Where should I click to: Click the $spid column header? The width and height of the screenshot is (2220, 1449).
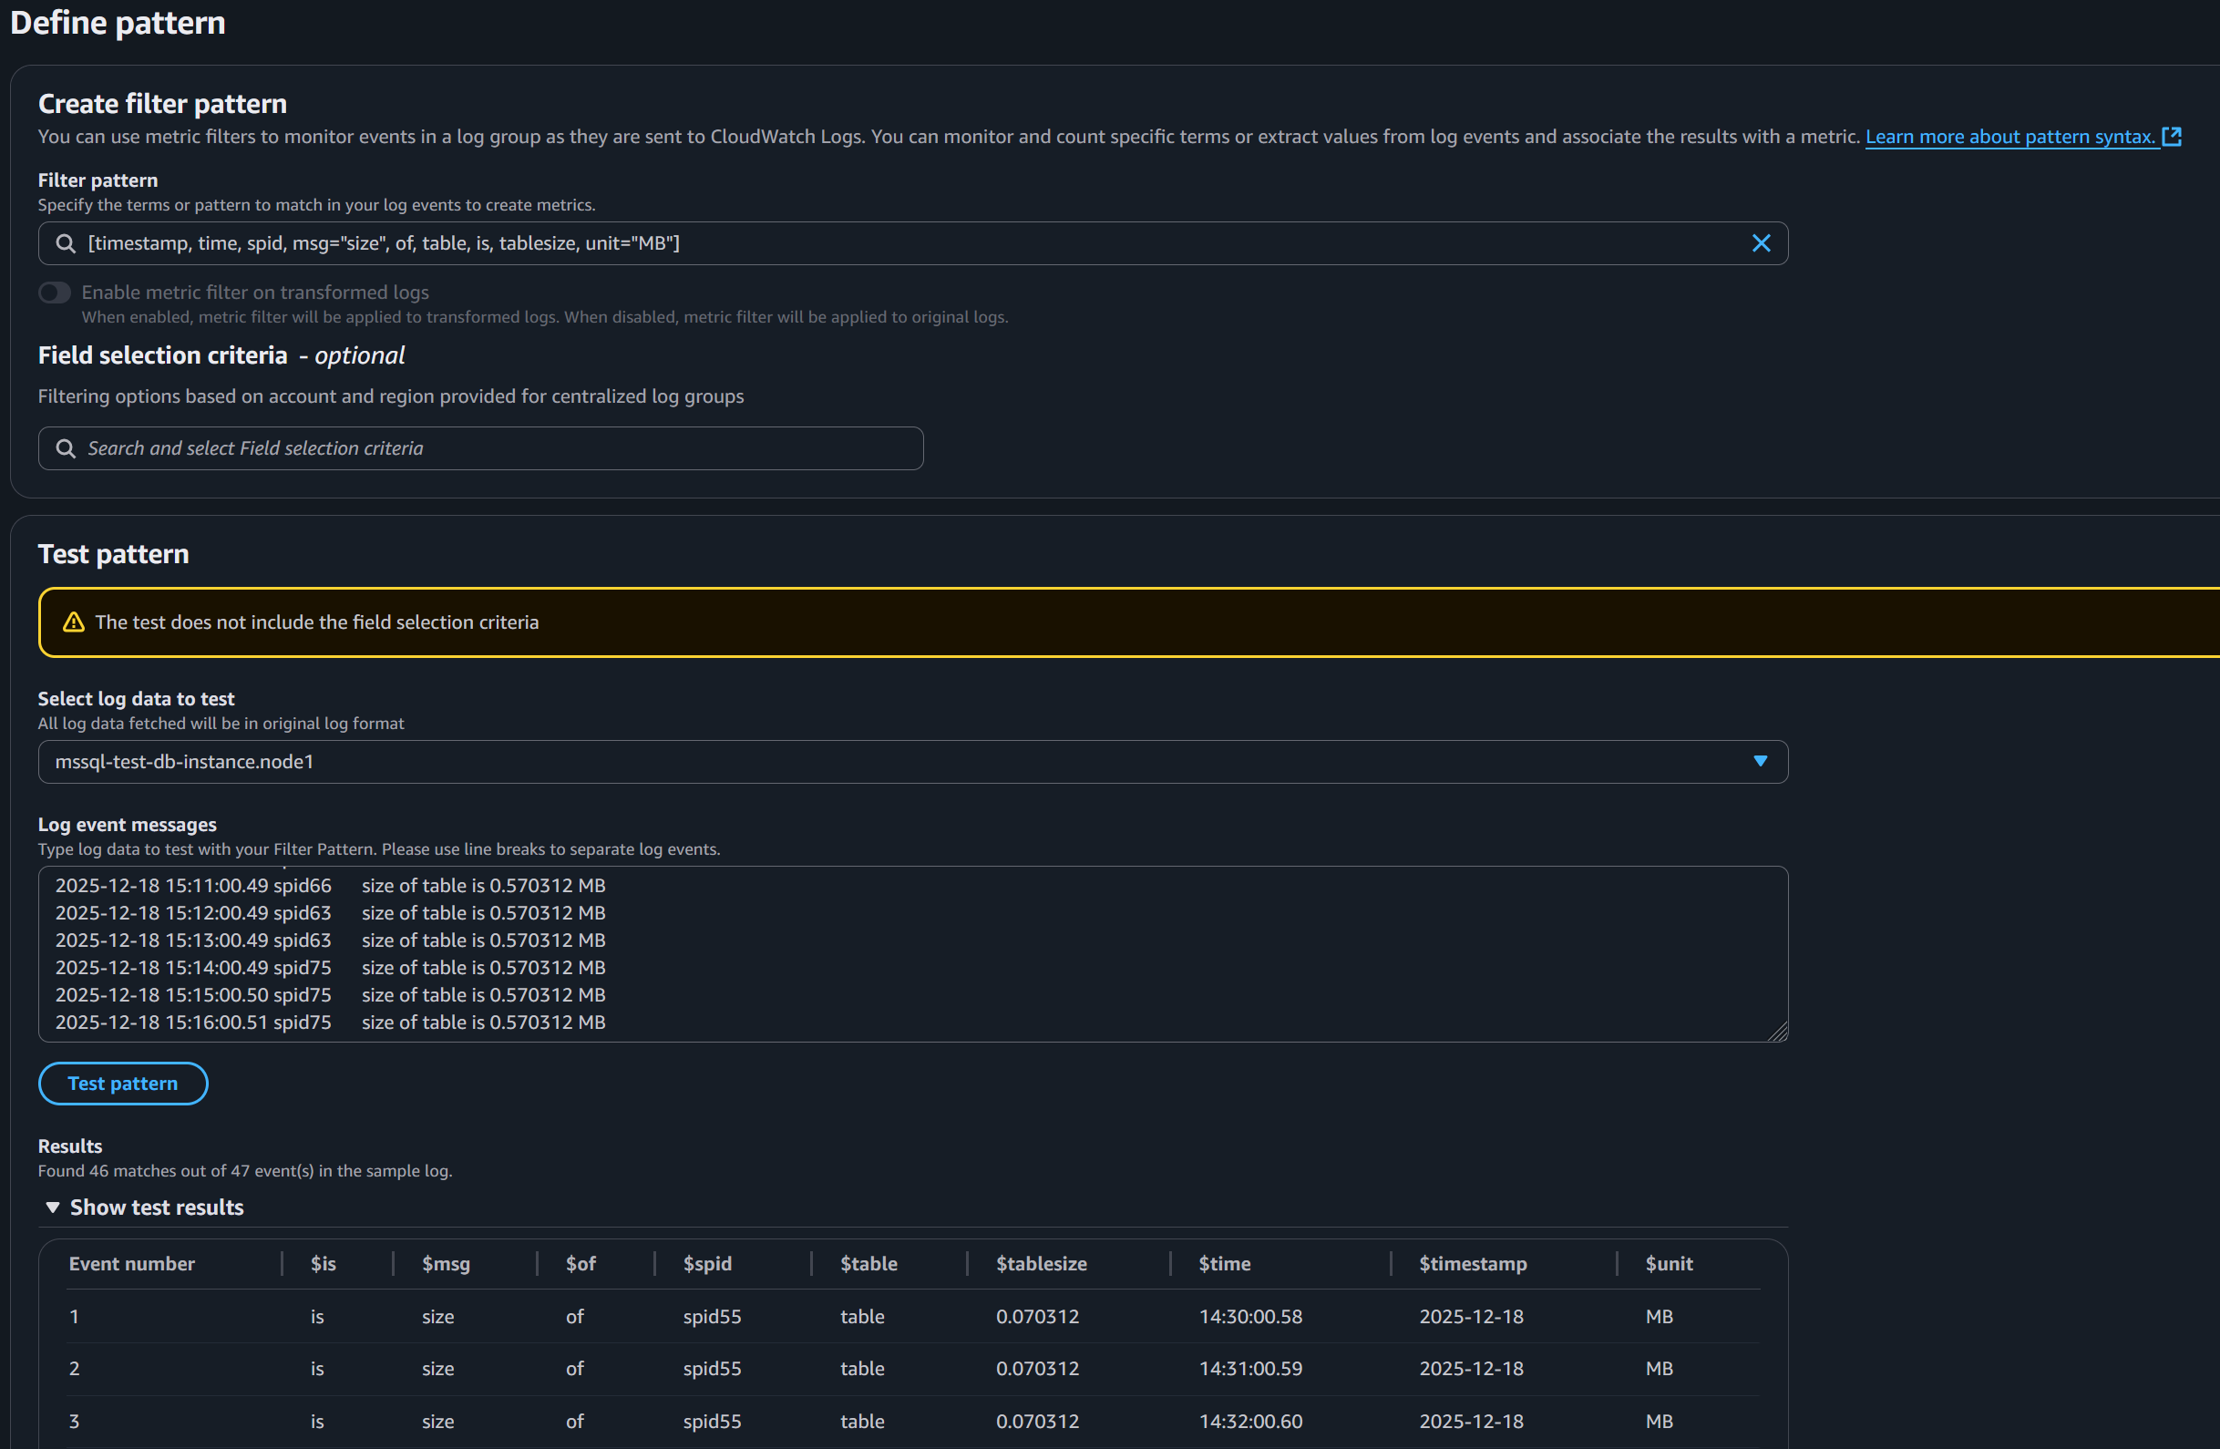[x=707, y=1264]
